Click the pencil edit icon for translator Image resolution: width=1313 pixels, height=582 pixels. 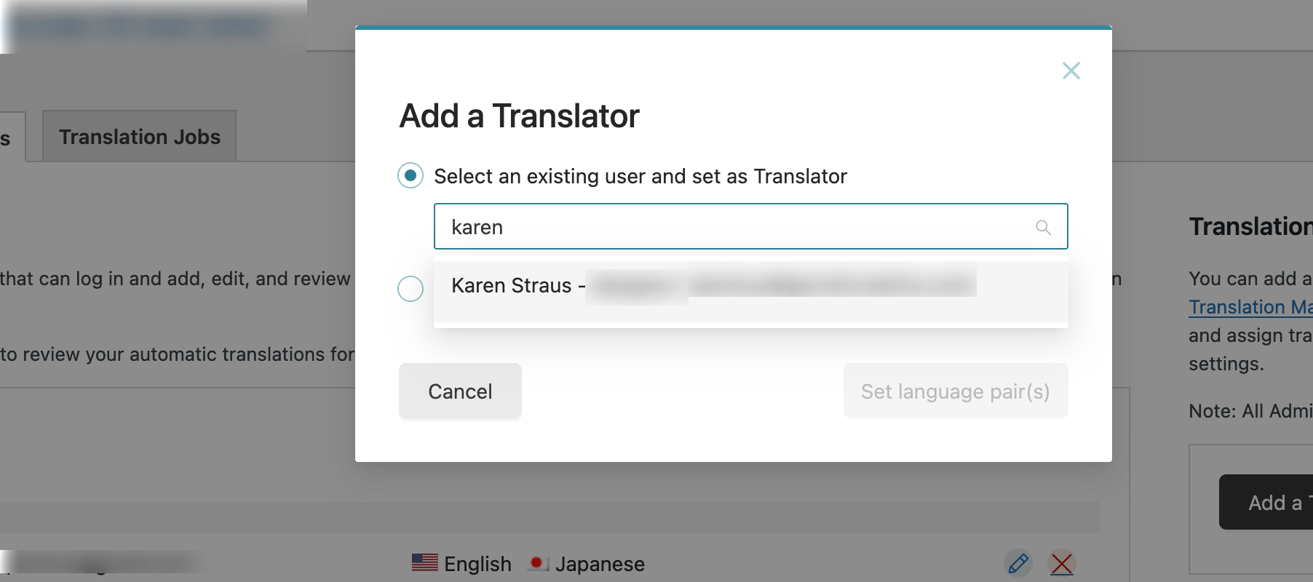(1018, 563)
